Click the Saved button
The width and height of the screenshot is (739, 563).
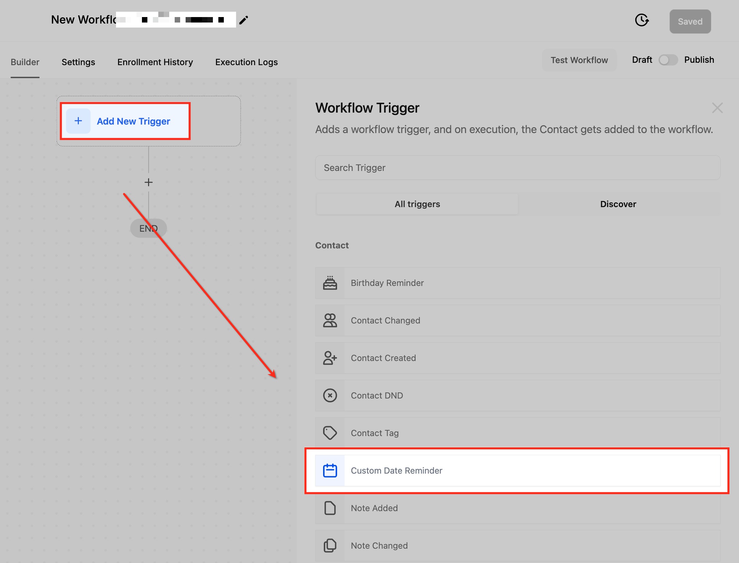690,21
